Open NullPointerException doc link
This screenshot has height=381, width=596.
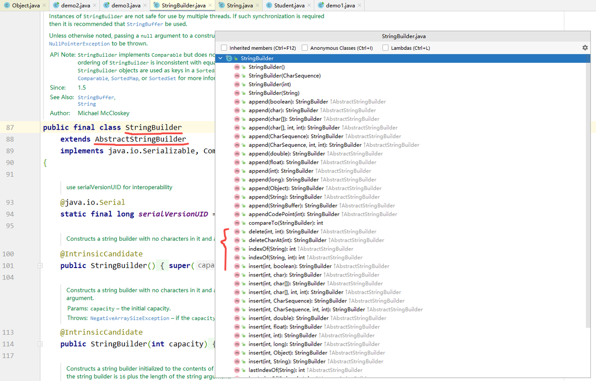click(x=80, y=44)
